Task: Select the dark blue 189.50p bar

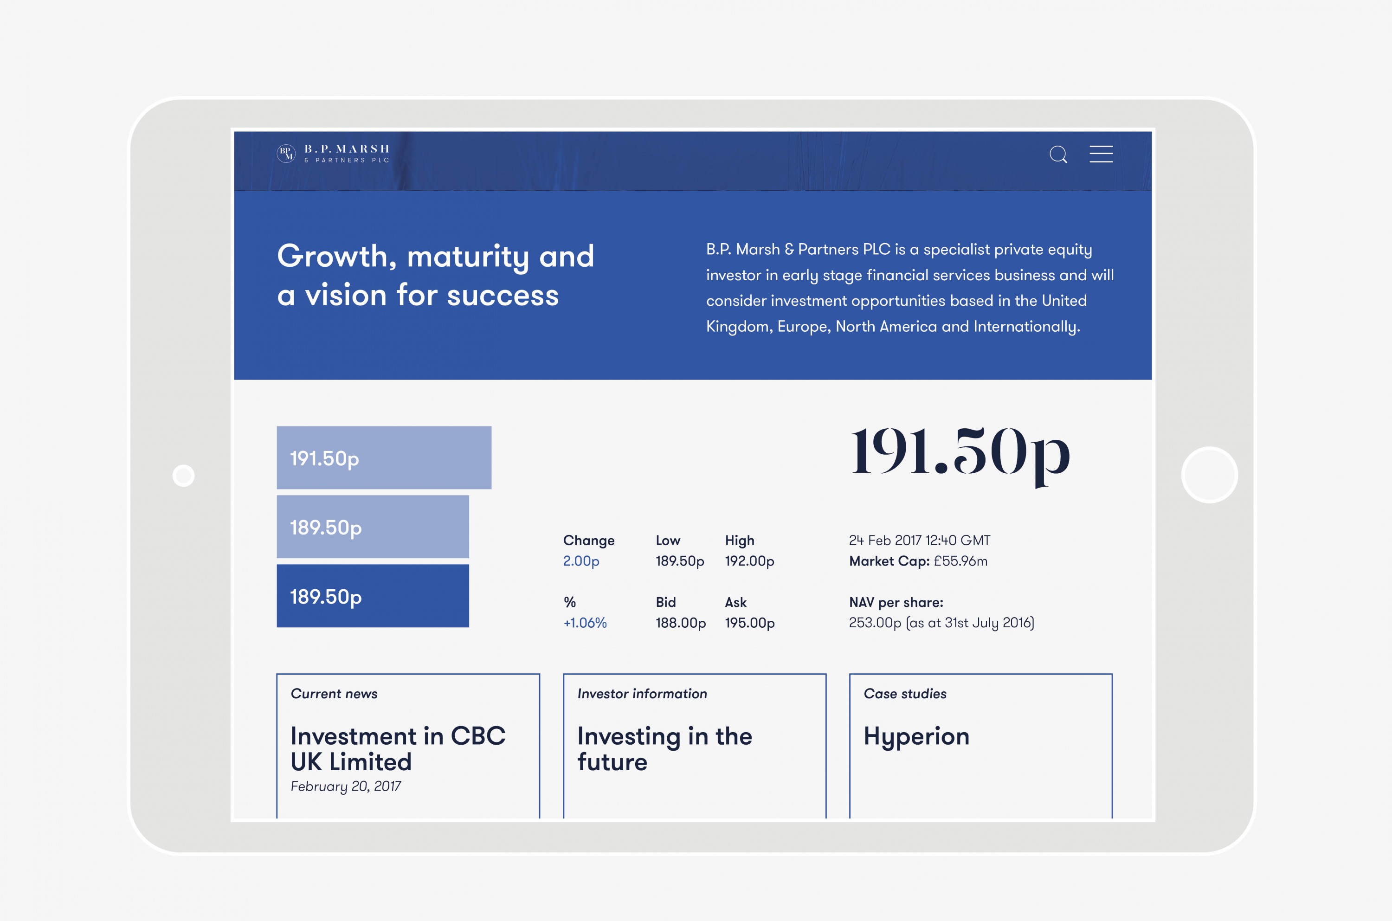Action: pyautogui.click(x=373, y=596)
